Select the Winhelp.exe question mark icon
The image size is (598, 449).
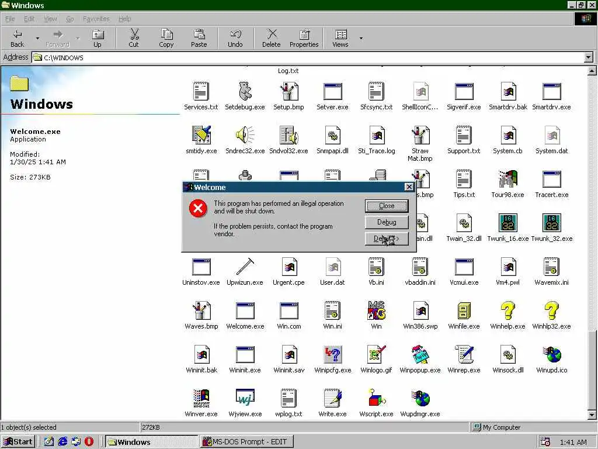click(x=508, y=310)
